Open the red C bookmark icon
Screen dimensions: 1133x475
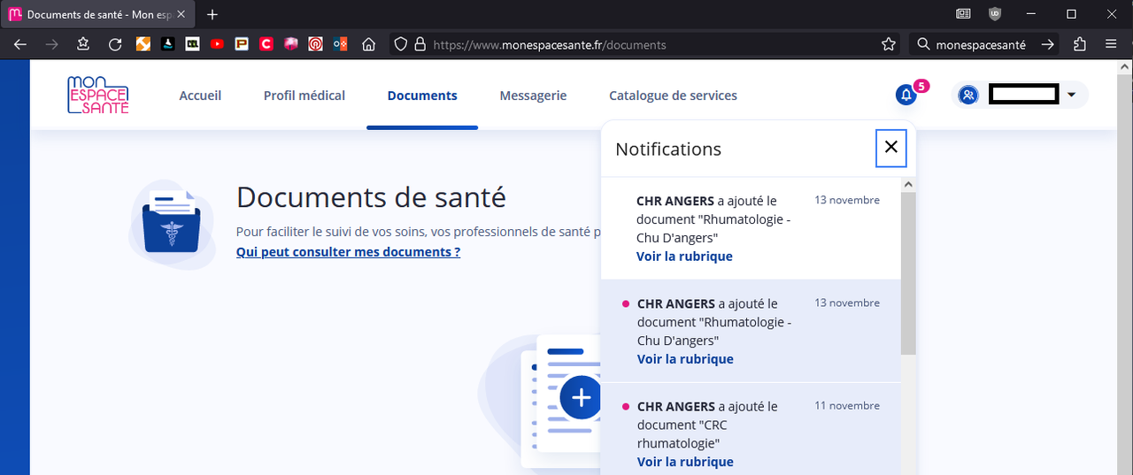(266, 44)
